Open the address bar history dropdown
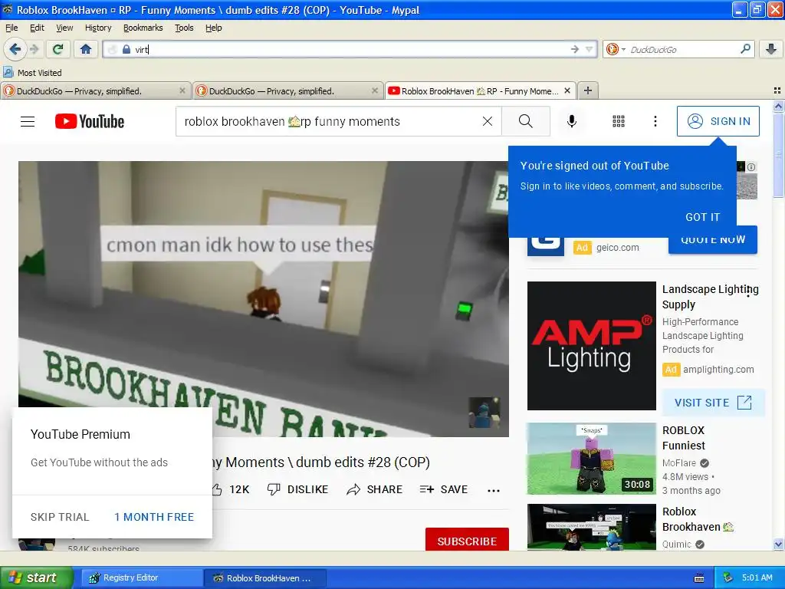The height and width of the screenshot is (589, 785). pyautogui.click(x=590, y=49)
